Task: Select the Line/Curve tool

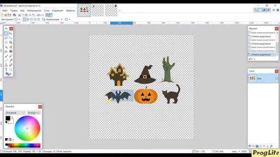Action: [10, 69]
